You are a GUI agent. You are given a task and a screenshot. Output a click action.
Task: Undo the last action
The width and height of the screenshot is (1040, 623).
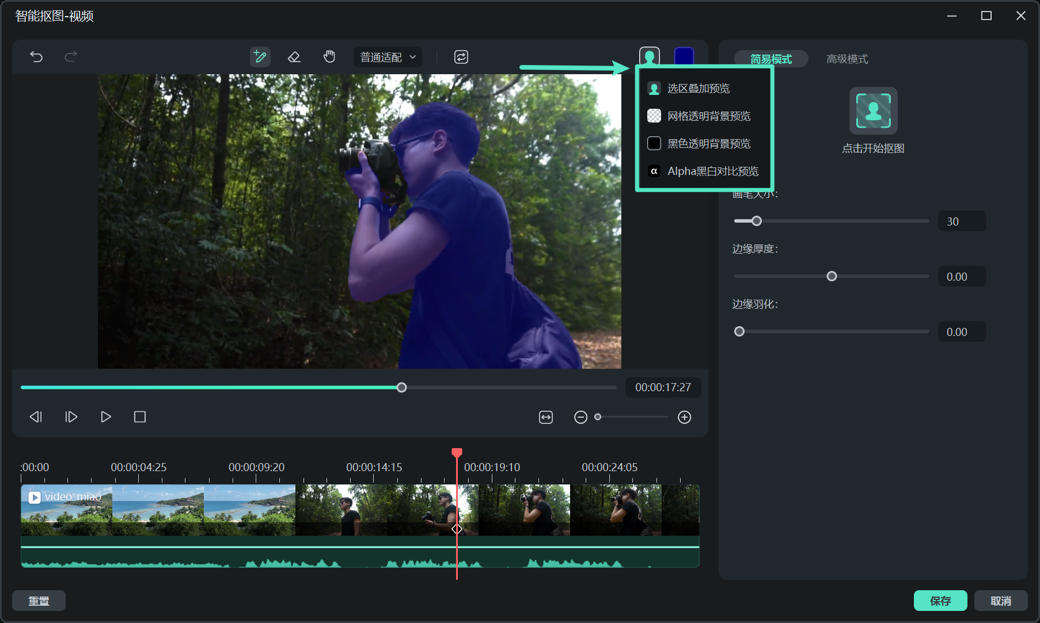(x=36, y=57)
